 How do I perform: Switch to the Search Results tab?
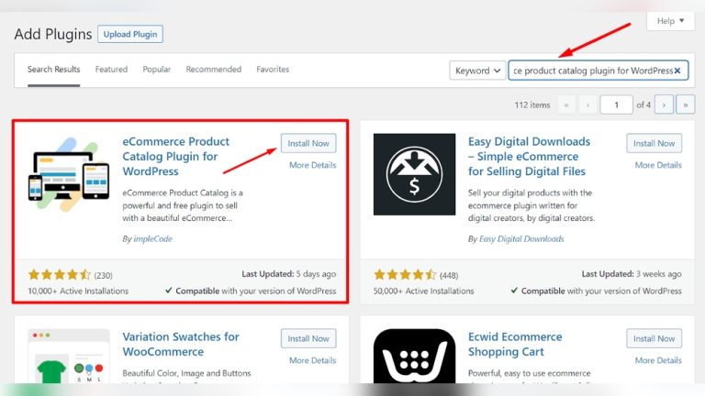click(53, 69)
